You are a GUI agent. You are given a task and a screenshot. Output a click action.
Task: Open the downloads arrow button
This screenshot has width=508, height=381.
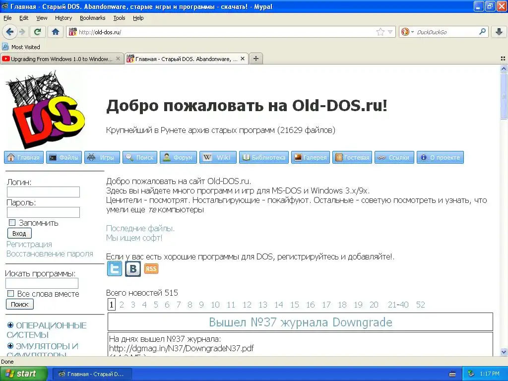tap(499, 32)
